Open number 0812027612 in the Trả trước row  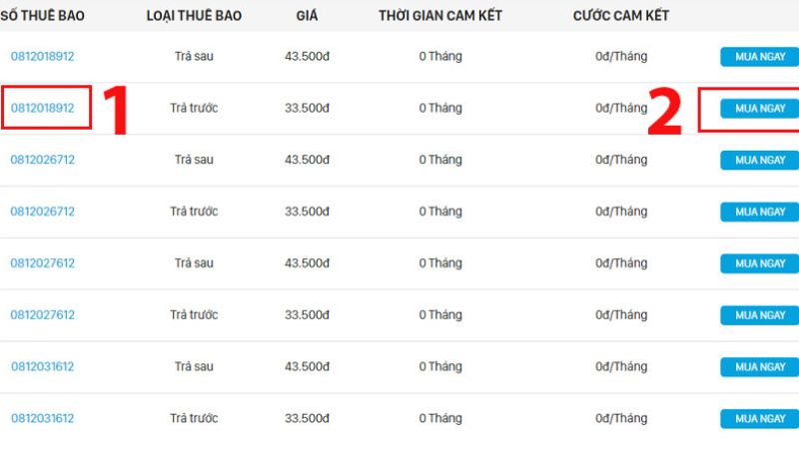[42, 315]
